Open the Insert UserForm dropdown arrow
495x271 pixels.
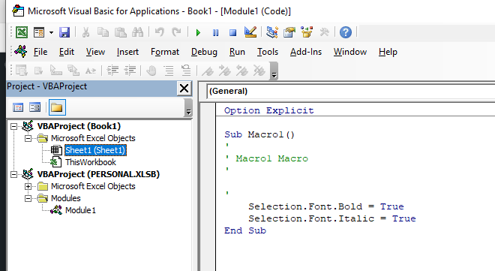click(51, 32)
